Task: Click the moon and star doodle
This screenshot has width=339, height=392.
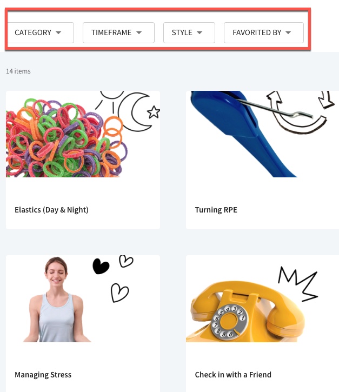Action: point(139,112)
